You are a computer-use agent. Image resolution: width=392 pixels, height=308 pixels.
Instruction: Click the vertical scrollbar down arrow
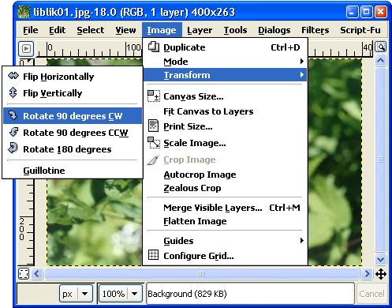coord(380,259)
